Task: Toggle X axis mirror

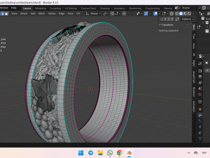Action: [165, 19]
